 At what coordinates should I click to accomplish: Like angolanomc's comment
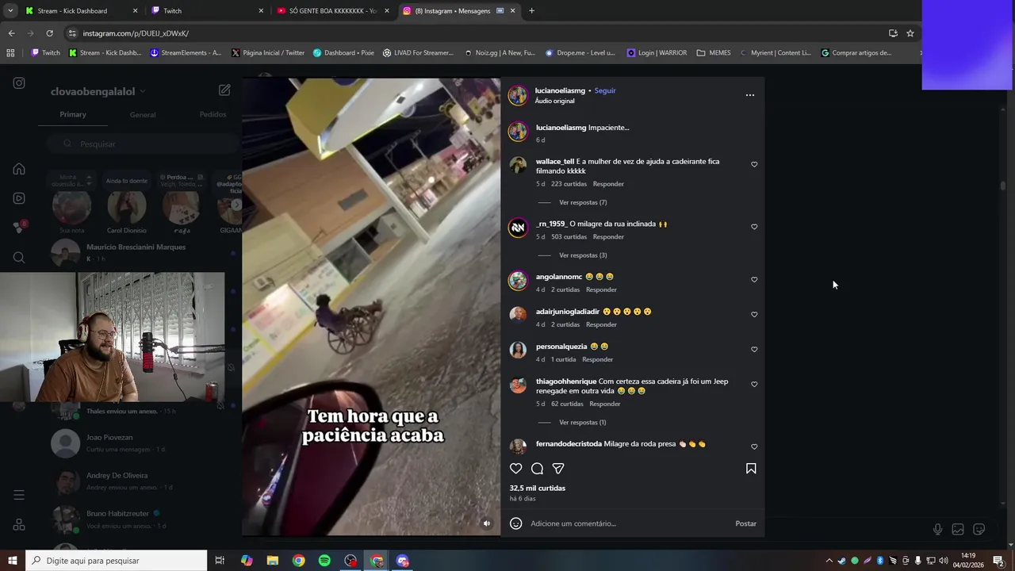(x=754, y=280)
